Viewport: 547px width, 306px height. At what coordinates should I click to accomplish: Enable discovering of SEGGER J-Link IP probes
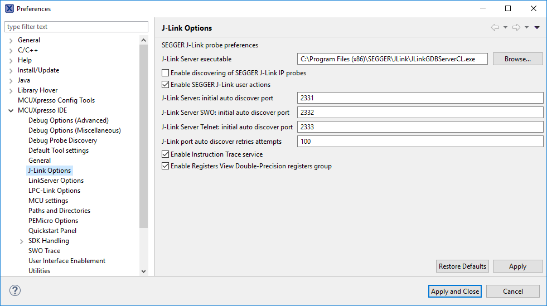(165, 73)
